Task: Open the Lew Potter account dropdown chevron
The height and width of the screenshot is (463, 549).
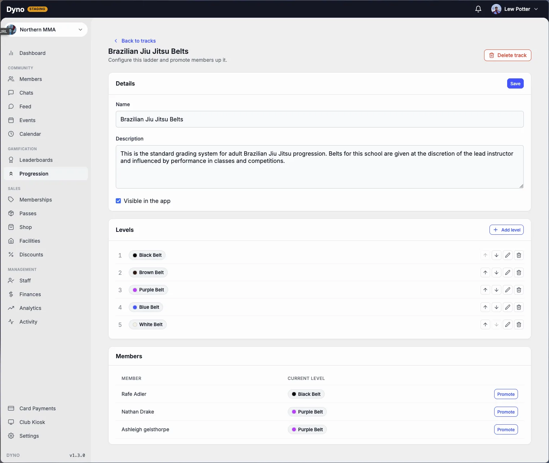Action: [536, 9]
